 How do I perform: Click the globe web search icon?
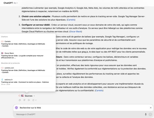pyautogui.click(x=17, y=108)
